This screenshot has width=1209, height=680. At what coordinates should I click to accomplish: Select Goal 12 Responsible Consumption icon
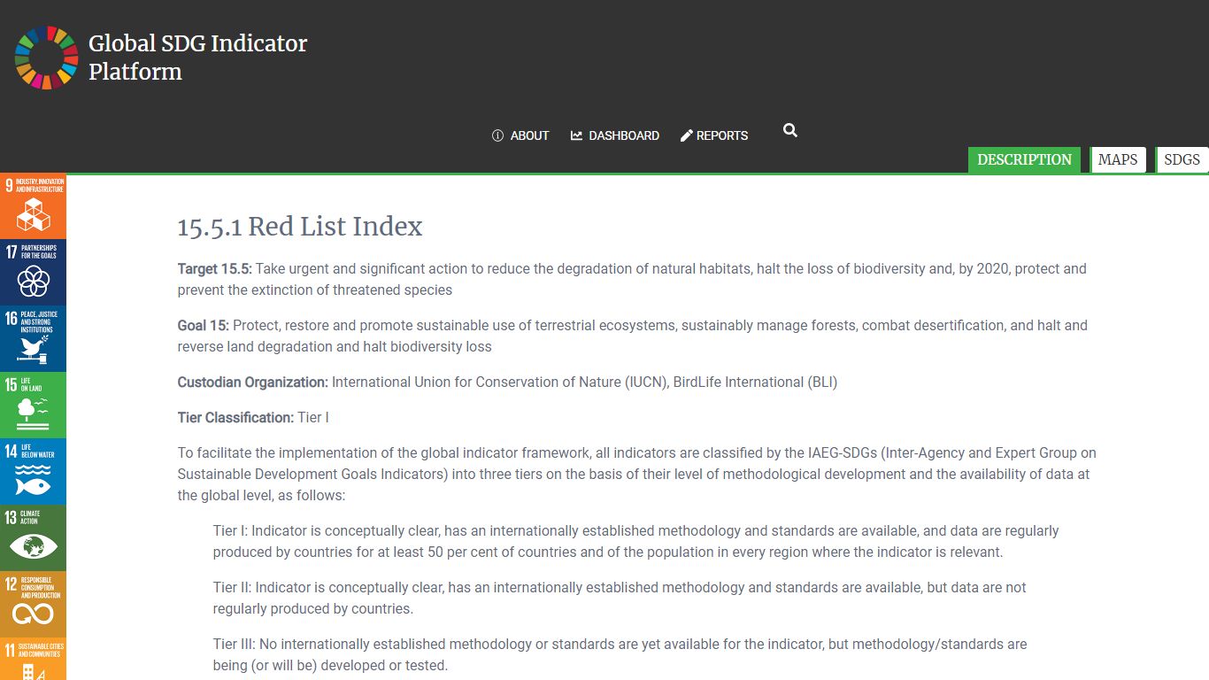33,605
